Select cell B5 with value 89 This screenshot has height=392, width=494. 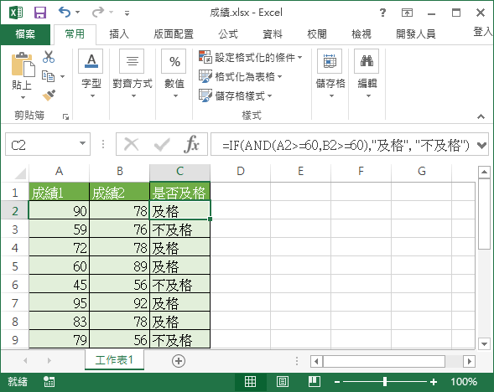(119, 266)
